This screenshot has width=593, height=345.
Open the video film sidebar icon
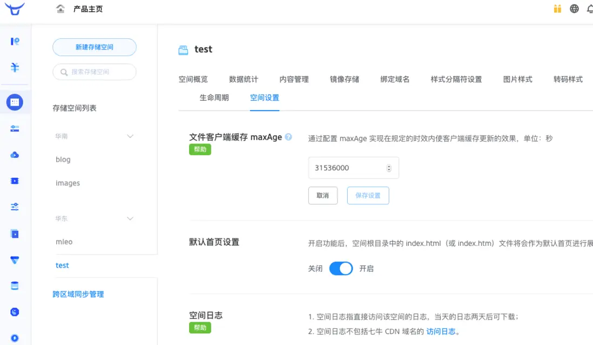(x=15, y=181)
